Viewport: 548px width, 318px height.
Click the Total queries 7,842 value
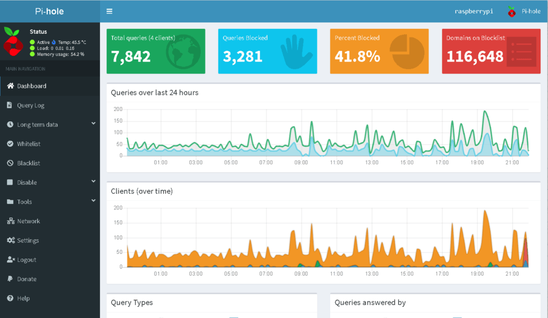(131, 56)
